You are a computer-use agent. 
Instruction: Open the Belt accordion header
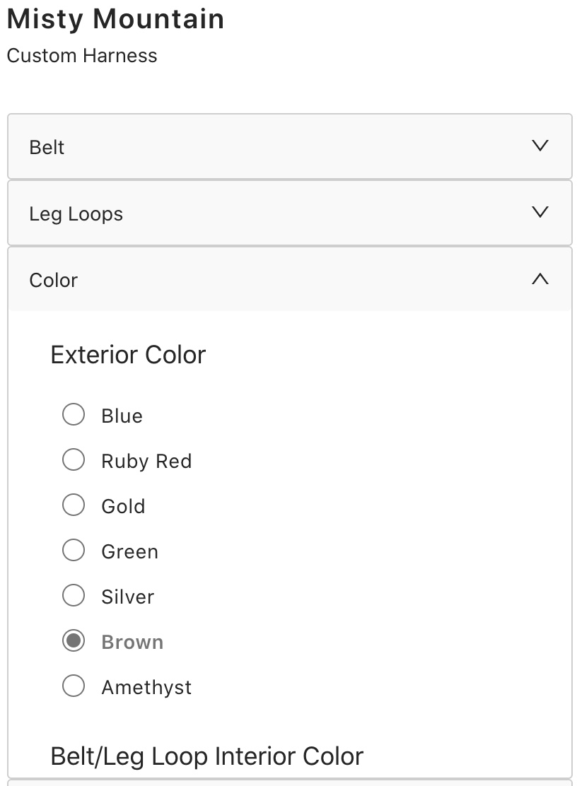click(47, 147)
